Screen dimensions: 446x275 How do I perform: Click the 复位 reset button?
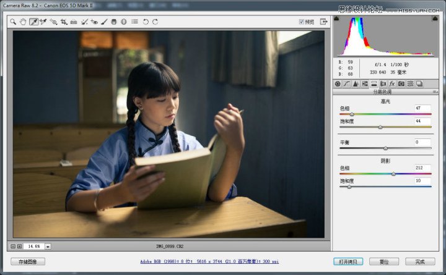point(384,261)
